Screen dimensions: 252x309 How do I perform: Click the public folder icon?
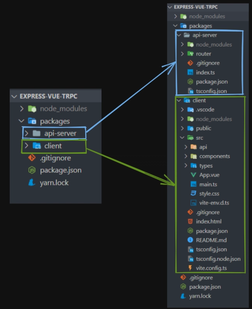coord(190,128)
